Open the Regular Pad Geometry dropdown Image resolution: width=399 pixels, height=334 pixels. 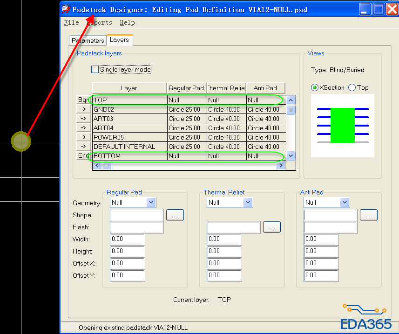coord(151,202)
